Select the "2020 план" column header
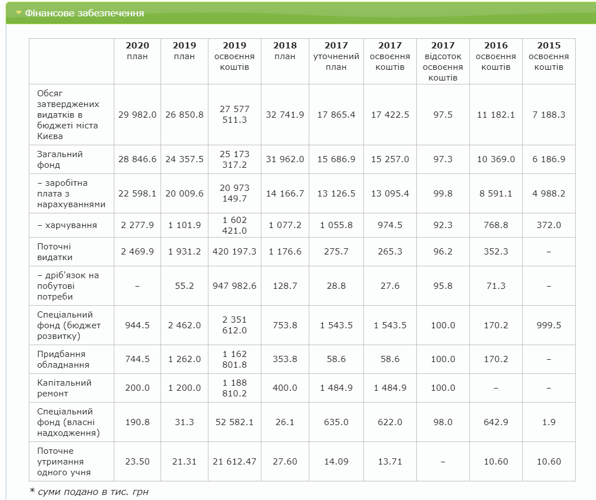 pyautogui.click(x=137, y=51)
